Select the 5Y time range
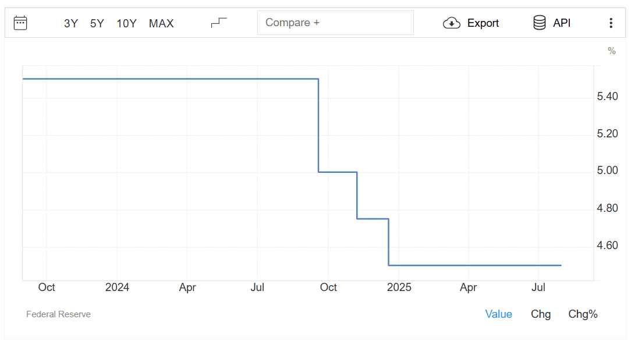631x344 pixels. (97, 23)
